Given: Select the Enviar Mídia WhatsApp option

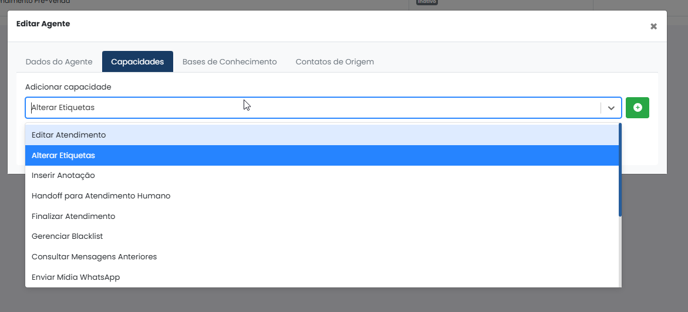Looking at the screenshot, I should tap(322, 277).
